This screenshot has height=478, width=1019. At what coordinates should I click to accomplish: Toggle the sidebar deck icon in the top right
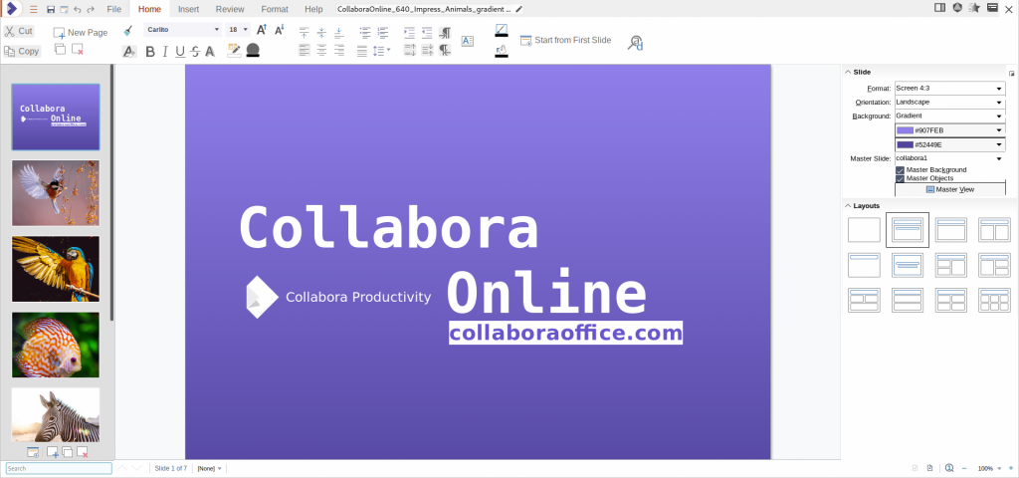click(x=939, y=8)
